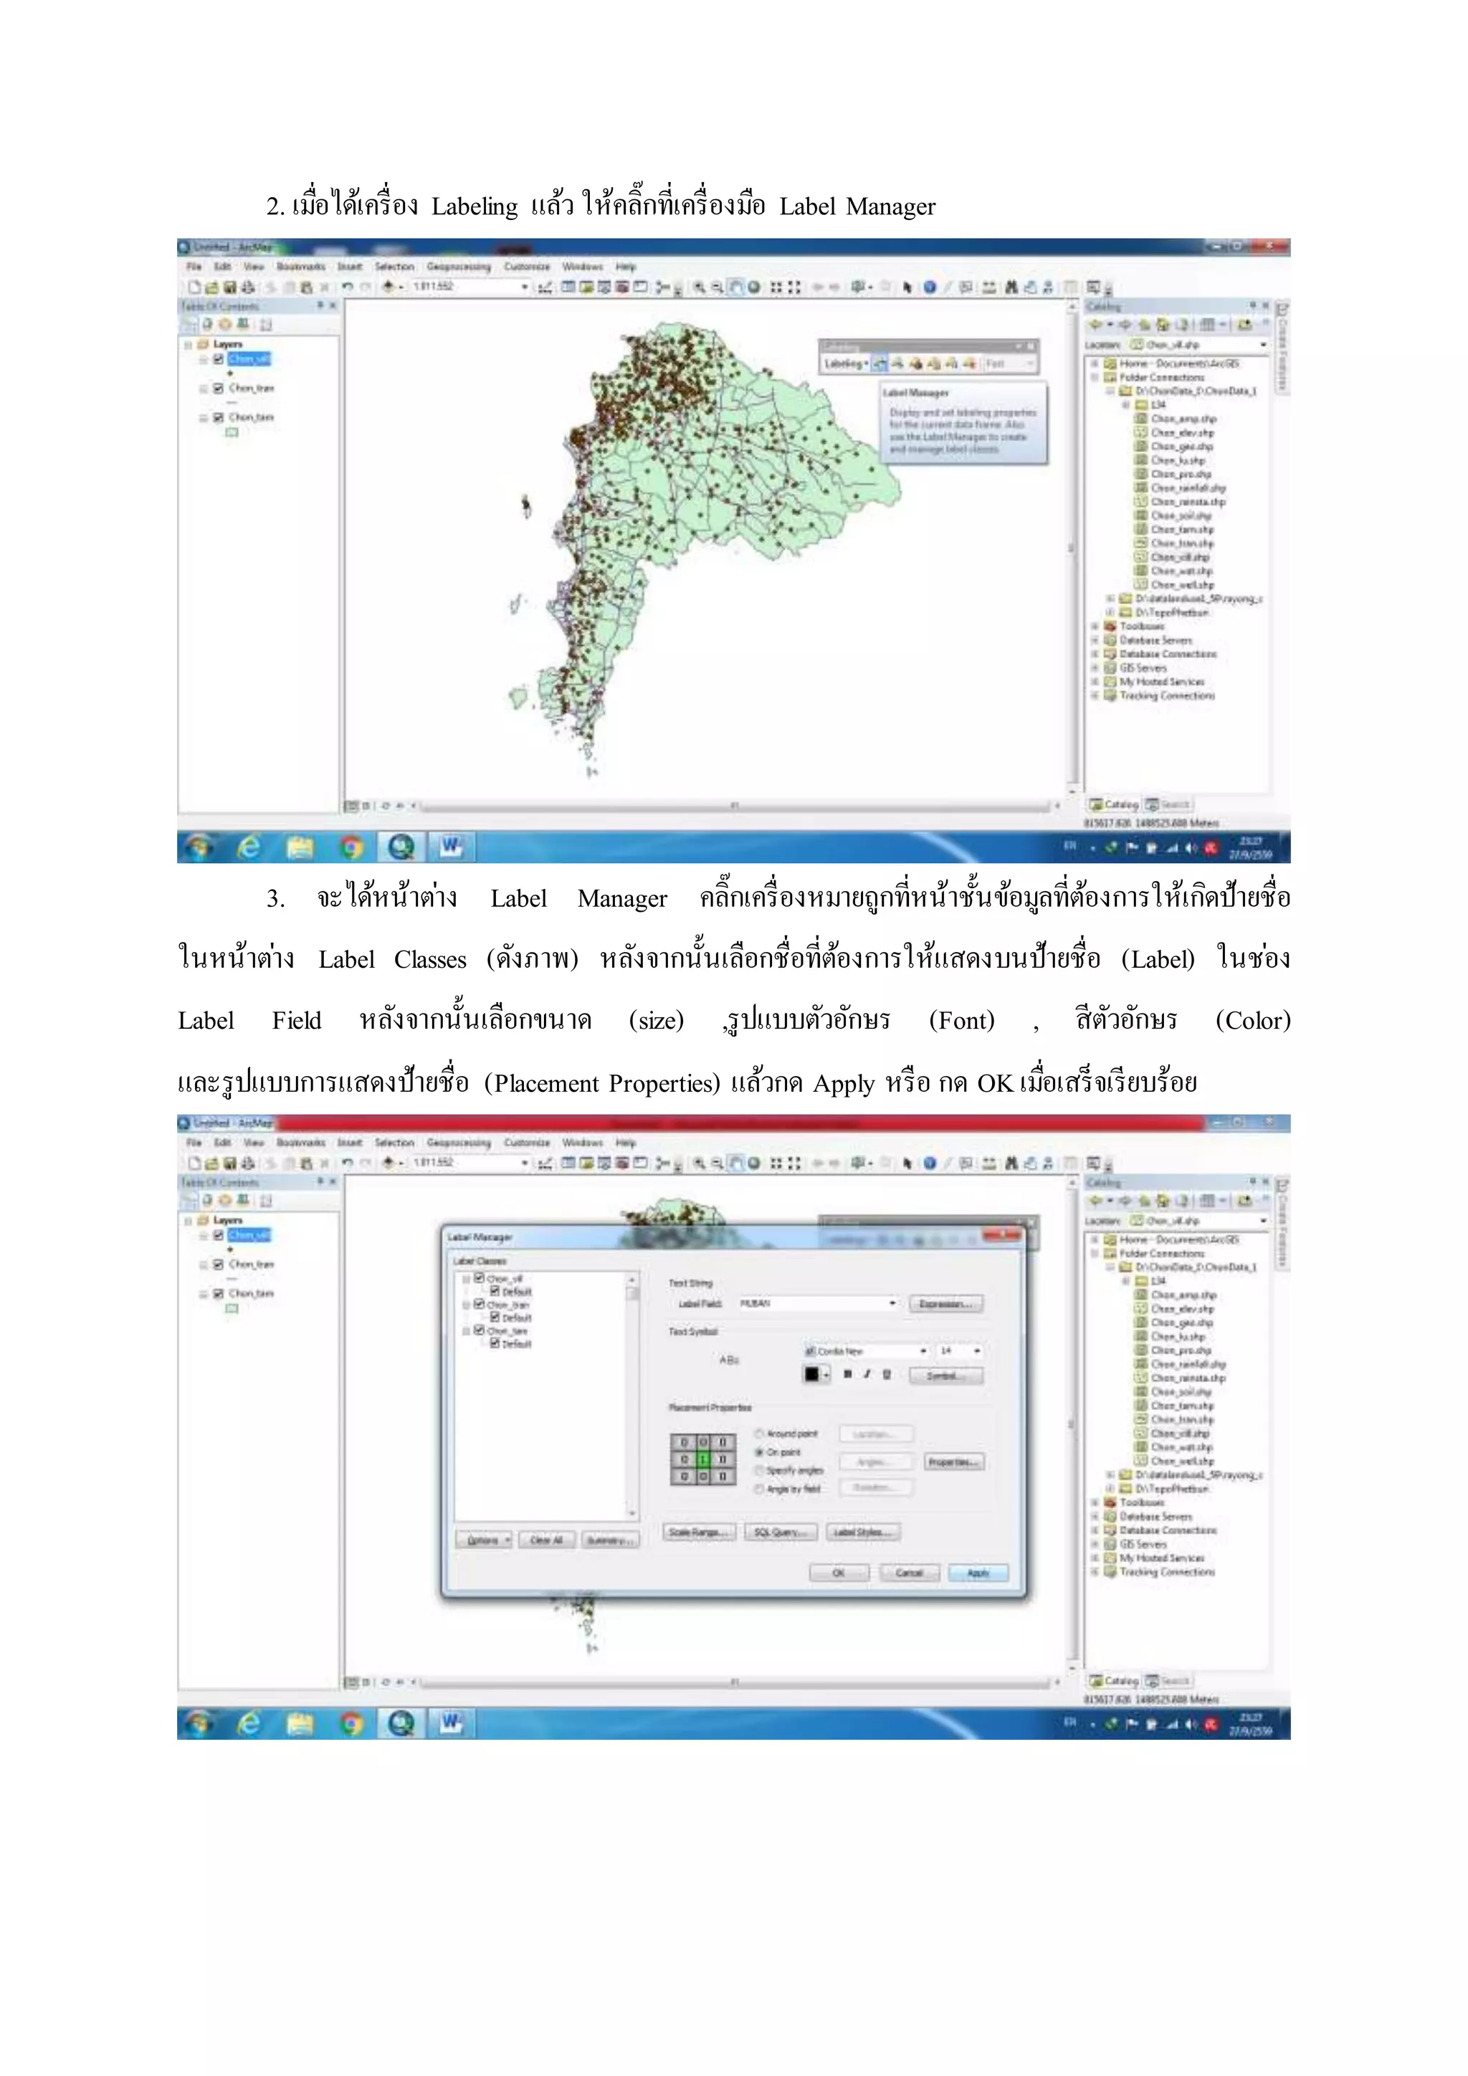Open Bookmarks menu in upper ArcMap window

pyautogui.click(x=301, y=267)
